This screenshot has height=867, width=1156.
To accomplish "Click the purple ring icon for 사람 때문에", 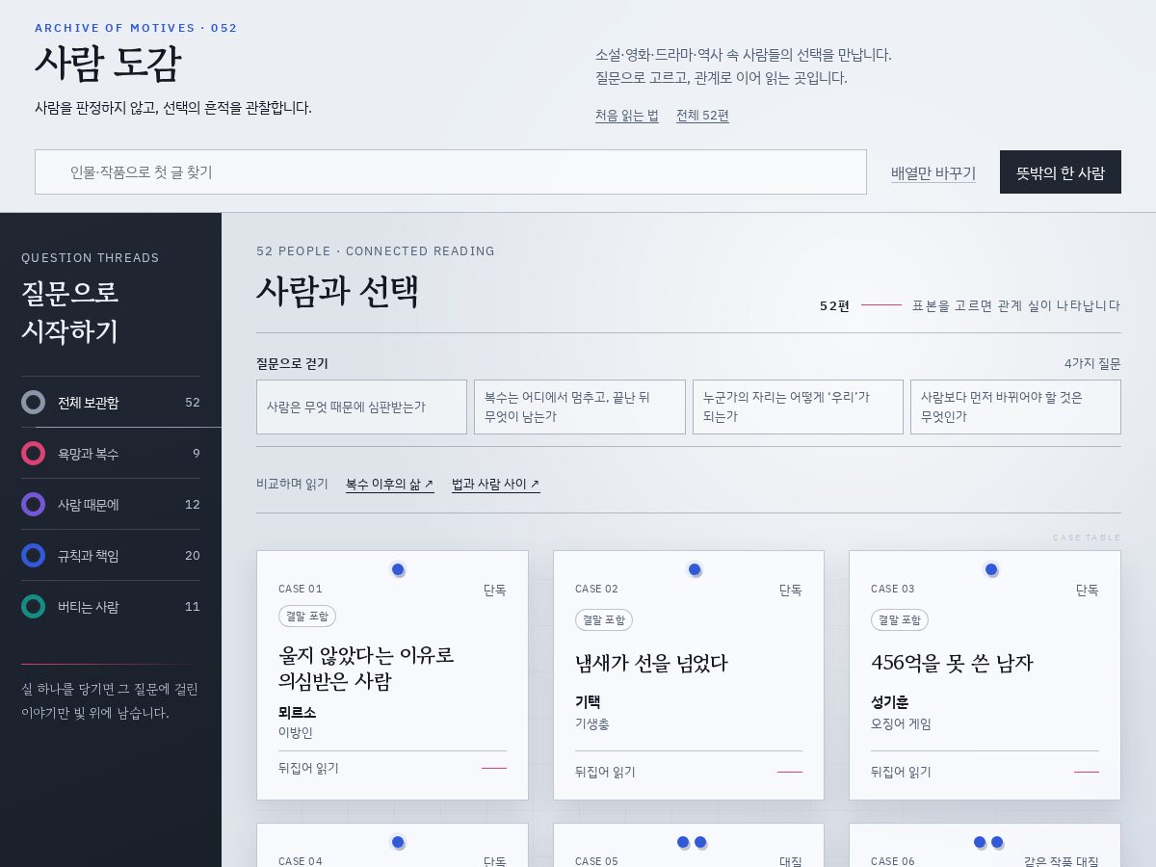I will tap(34, 505).
